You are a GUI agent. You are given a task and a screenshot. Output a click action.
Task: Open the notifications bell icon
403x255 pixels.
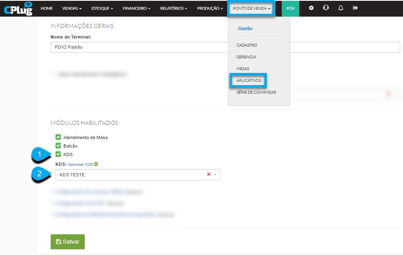(x=341, y=8)
